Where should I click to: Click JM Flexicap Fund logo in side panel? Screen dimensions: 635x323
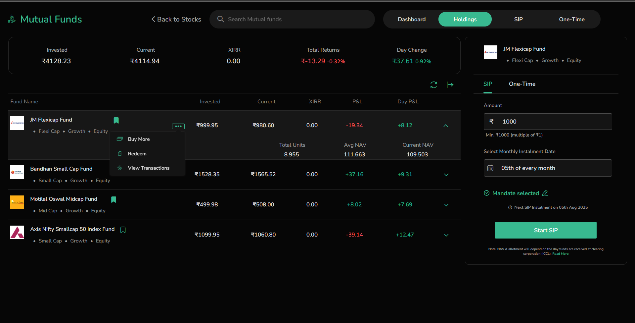[490, 52]
